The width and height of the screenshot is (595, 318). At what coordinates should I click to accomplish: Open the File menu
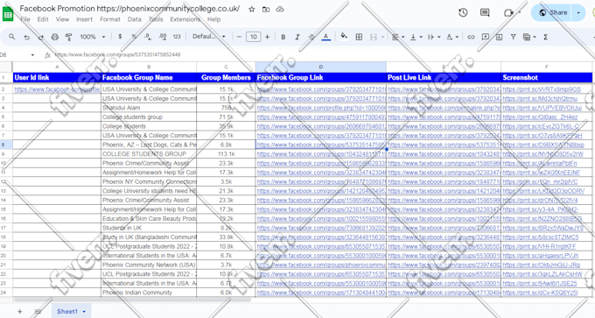(x=25, y=19)
